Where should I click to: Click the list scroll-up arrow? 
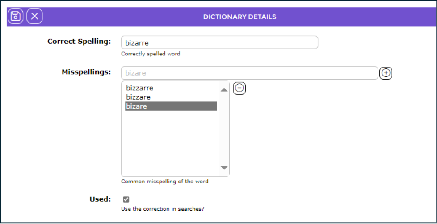224,89
